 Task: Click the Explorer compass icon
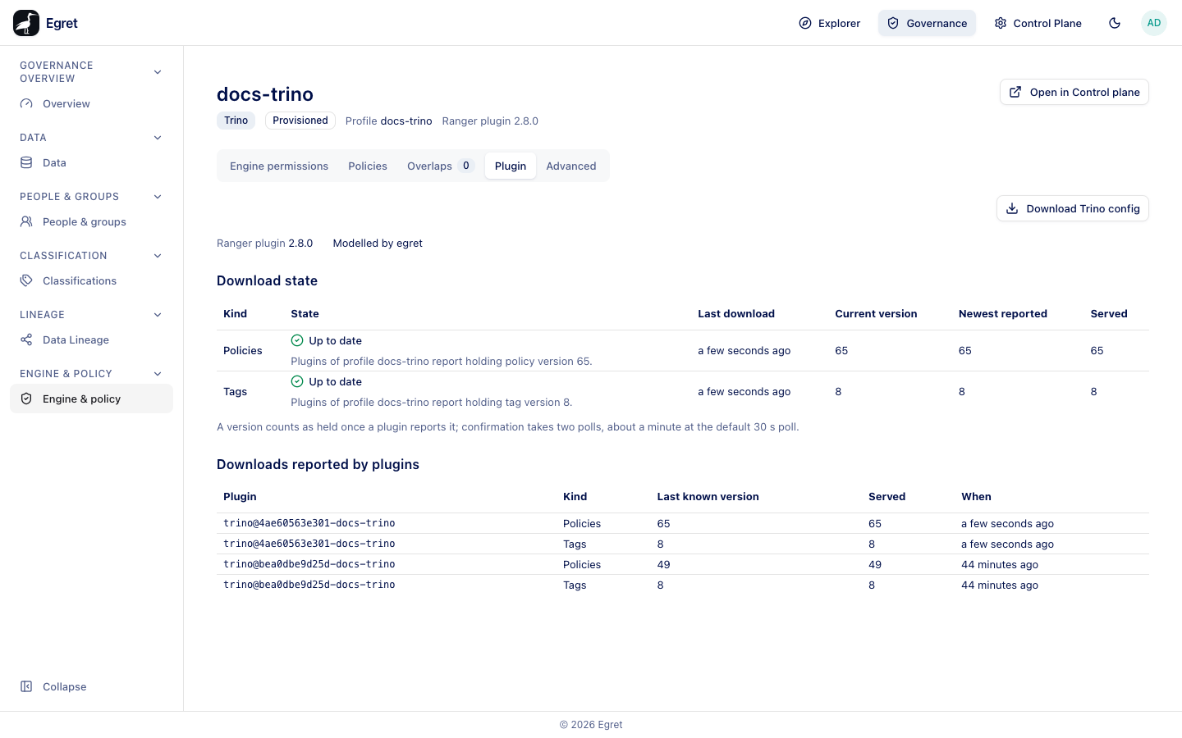(805, 23)
